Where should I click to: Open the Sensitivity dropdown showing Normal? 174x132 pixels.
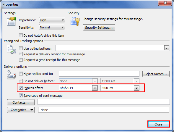52,27
